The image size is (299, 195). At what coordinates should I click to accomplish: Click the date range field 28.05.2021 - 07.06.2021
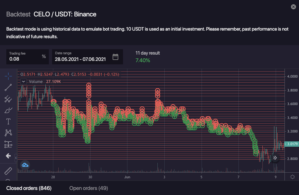[80, 59]
